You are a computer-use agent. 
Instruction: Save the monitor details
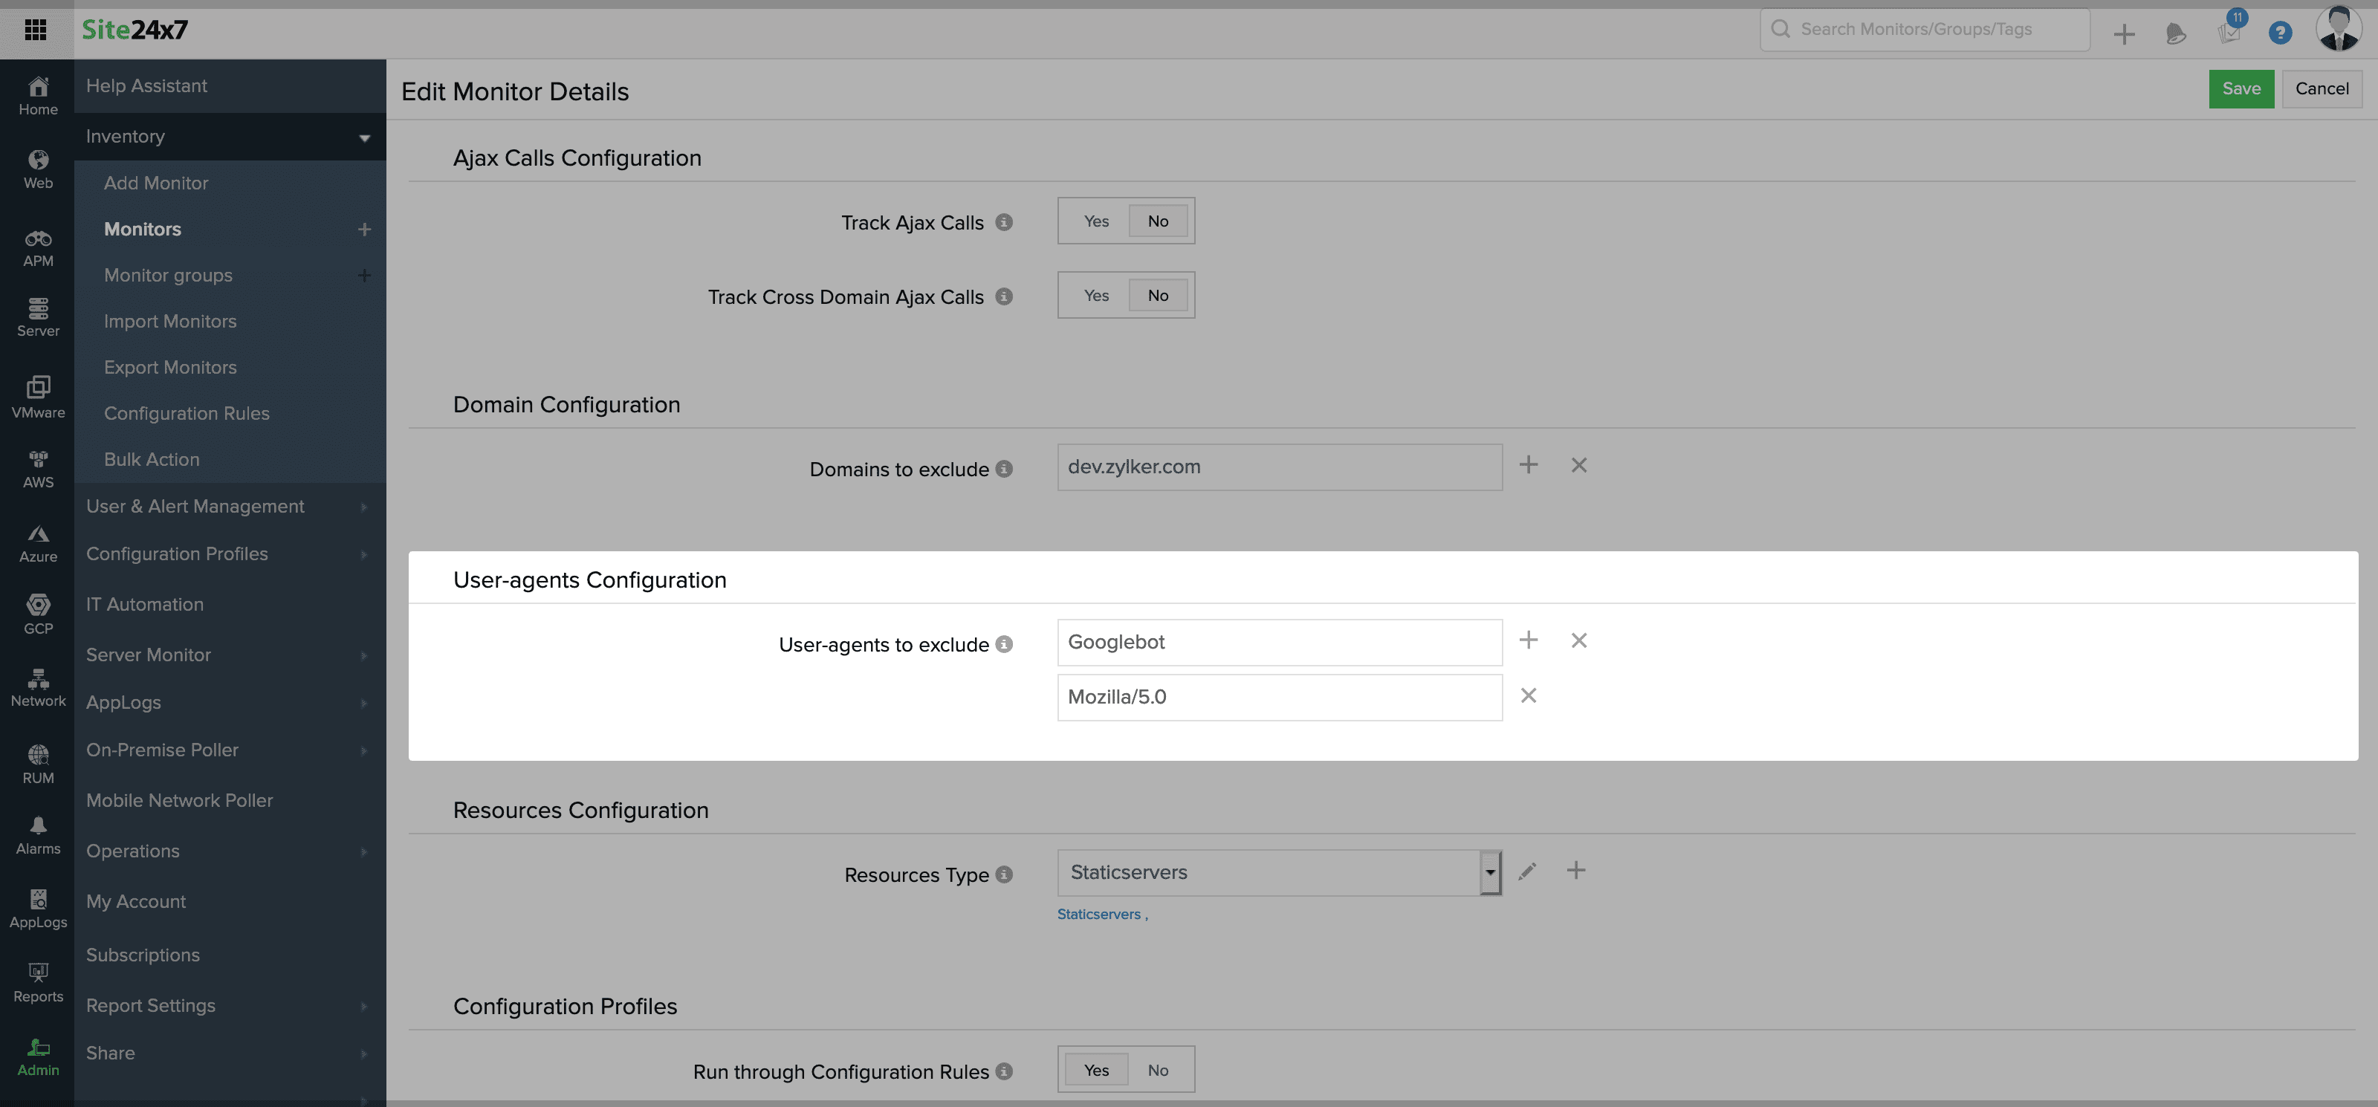click(x=2241, y=88)
